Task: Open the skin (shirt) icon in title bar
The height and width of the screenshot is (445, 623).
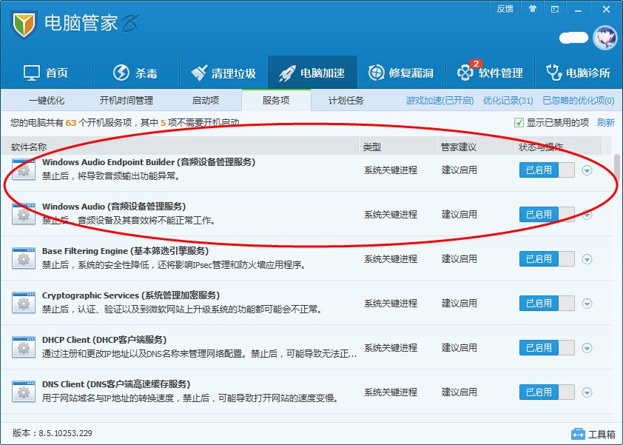Action: coord(533,9)
